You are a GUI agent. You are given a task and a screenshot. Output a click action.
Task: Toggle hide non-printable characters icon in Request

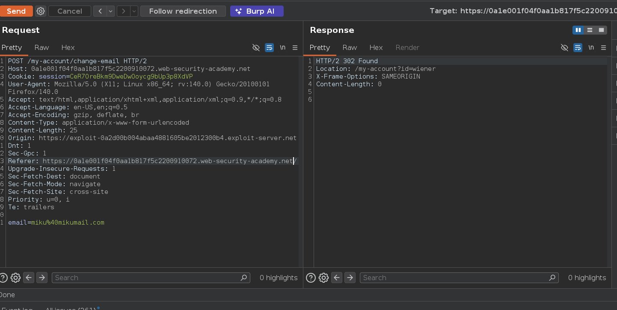(x=256, y=47)
